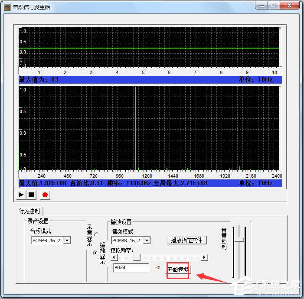Minimize the 音频信号发生器 window
The height and width of the screenshot is (299, 304).
click(x=262, y=6)
